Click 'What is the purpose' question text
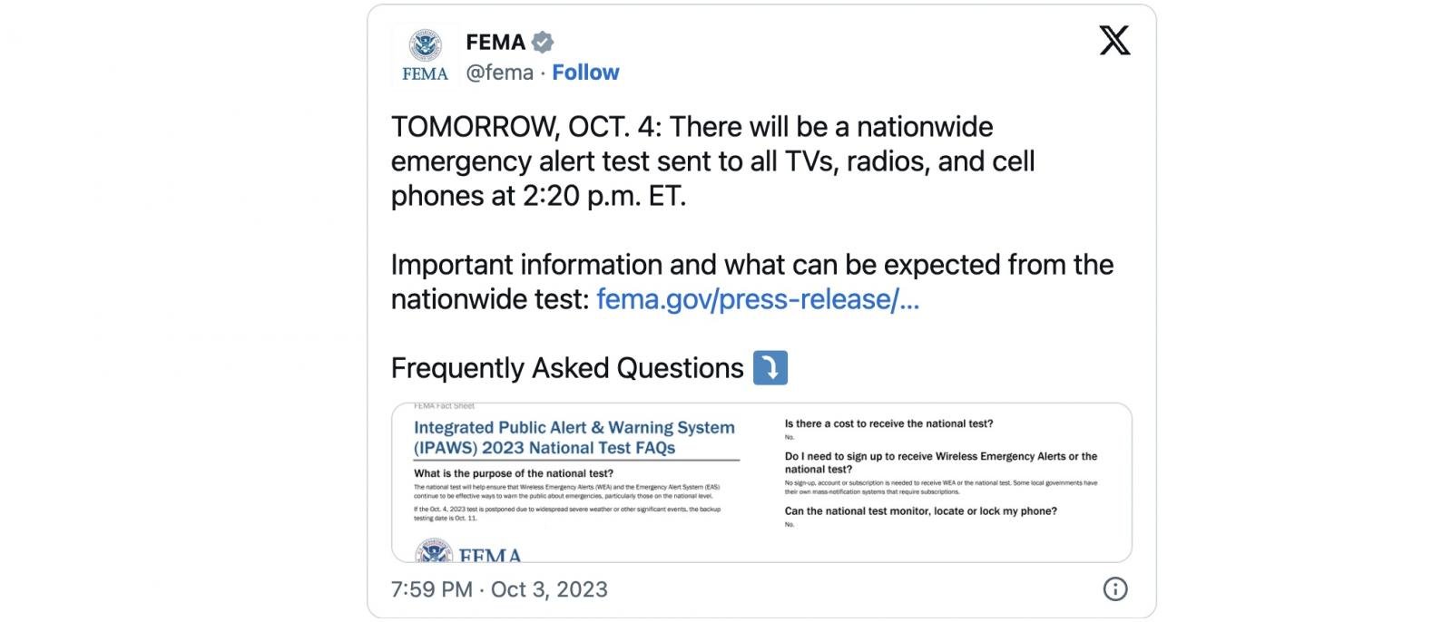 514,473
